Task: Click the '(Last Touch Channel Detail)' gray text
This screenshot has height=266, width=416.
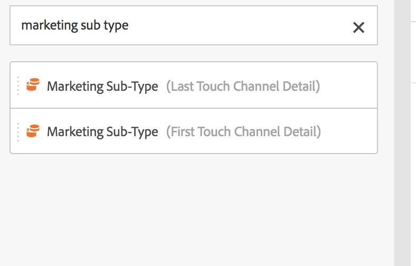Action: click(x=243, y=86)
